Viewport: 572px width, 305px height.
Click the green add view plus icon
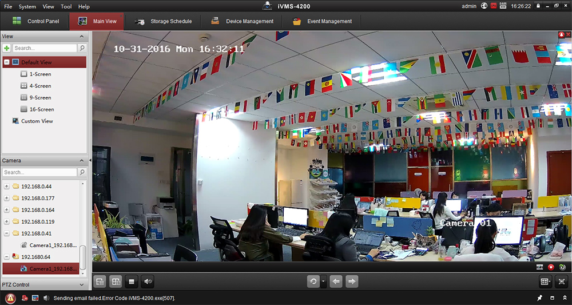pos(7,49)
